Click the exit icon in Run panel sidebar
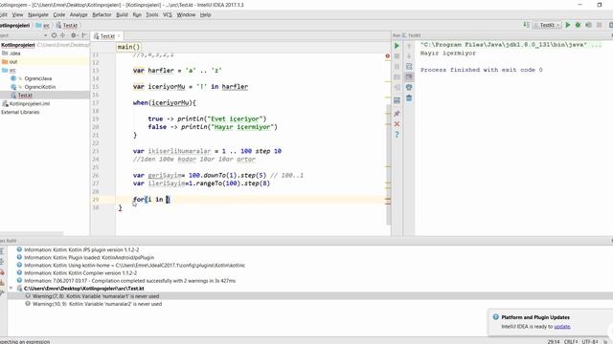Screen dimensions: 613x344 (397, 88)
